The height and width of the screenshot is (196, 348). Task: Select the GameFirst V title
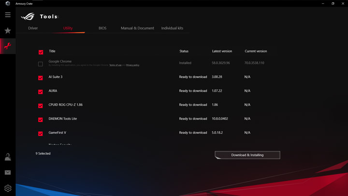[x=57, y=133]
